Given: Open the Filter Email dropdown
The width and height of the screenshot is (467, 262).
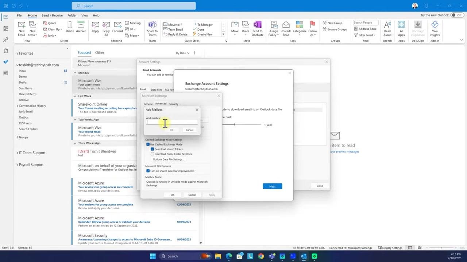Looking at the screenshot, I should pyautogui.click(x=364, y=35).
